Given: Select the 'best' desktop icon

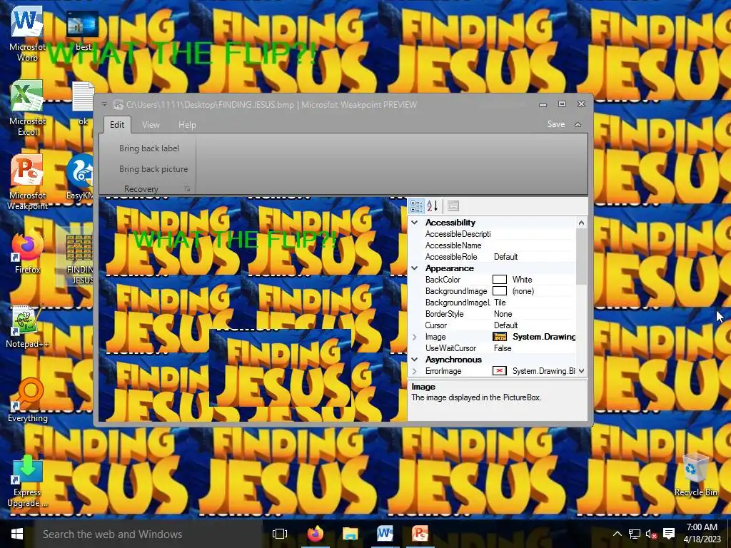Looking at the screenshot, I should tap(83, 31).
